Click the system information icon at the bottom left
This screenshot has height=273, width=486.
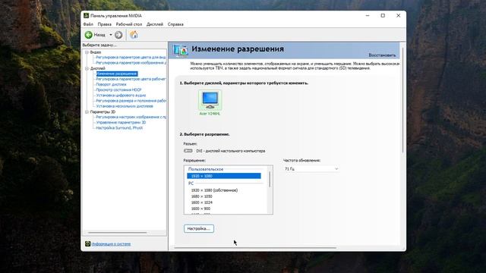(x=87, y=244)
